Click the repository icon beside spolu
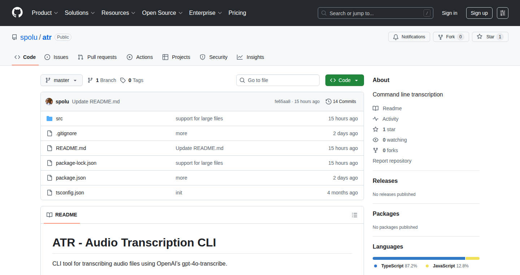Image resolution: width=520 pixels, height=275 pixels. click(14, 37)
